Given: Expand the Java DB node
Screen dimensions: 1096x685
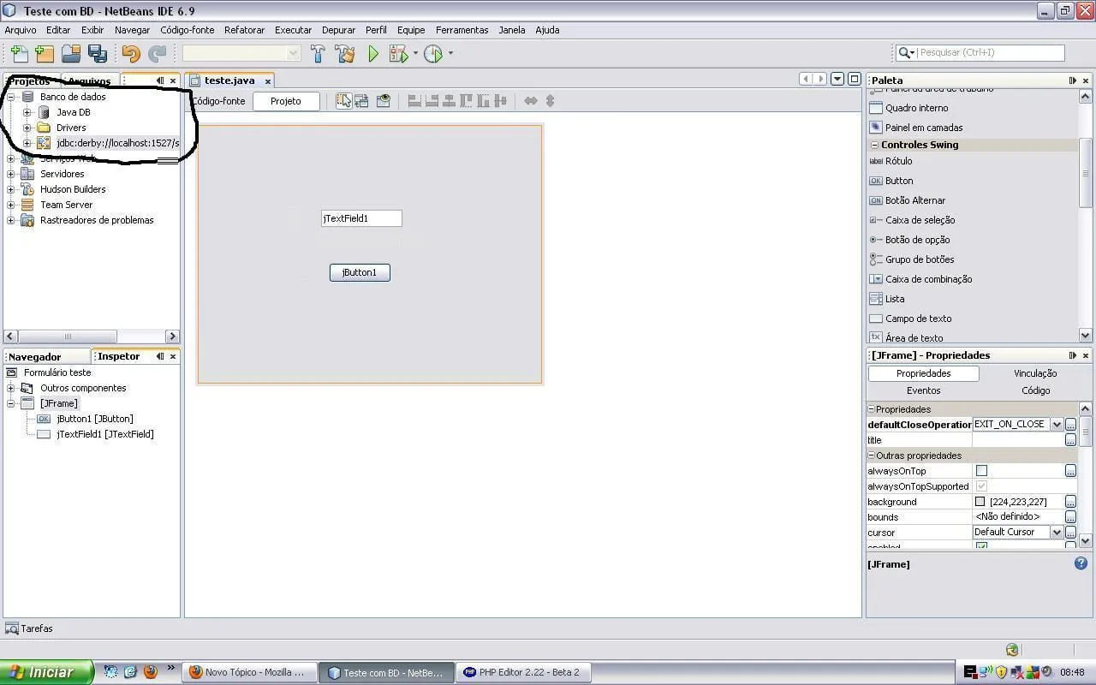Looking at the screenshot, I should (27, 112).
